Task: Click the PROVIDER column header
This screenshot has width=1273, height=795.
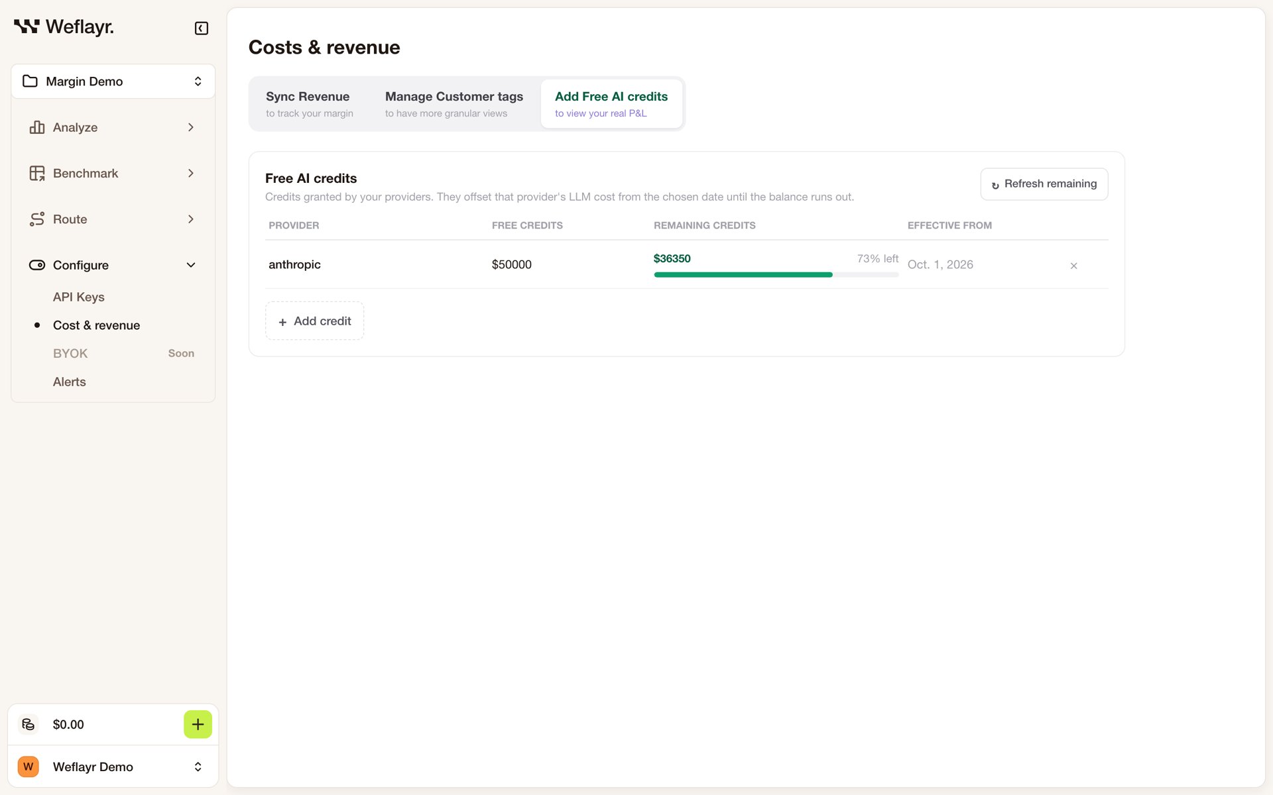Action: 294,225
